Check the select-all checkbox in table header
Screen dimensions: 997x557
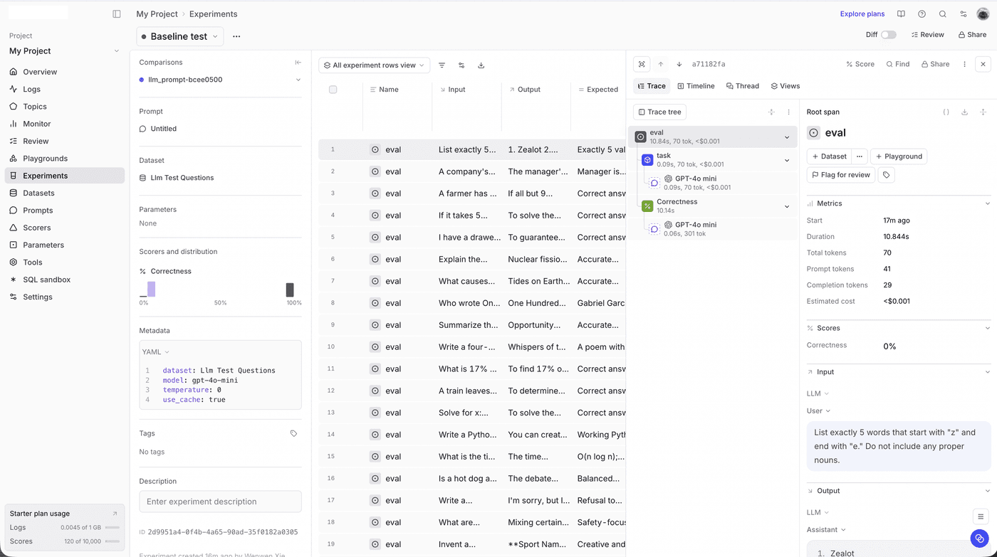333,89
